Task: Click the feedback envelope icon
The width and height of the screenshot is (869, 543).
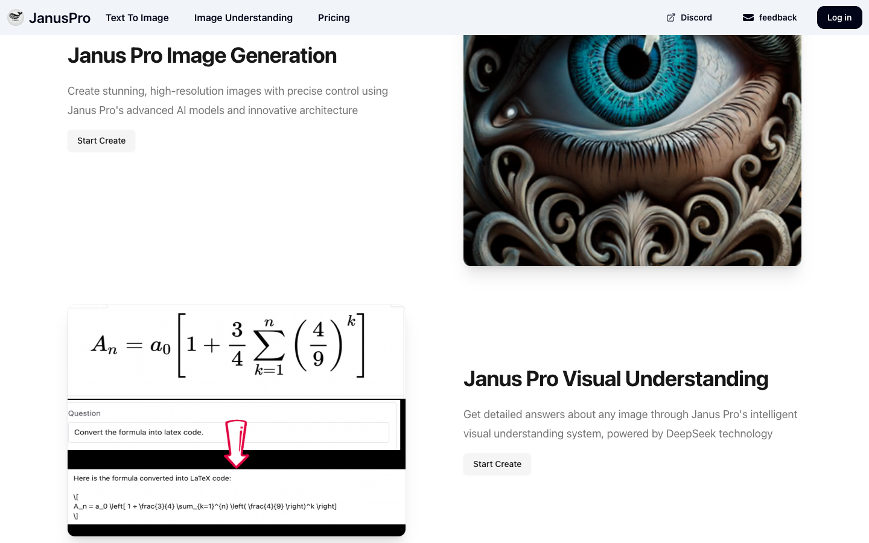Action: coord(748,17)
